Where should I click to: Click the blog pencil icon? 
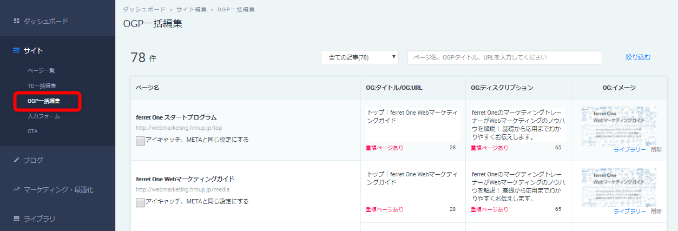16,160
